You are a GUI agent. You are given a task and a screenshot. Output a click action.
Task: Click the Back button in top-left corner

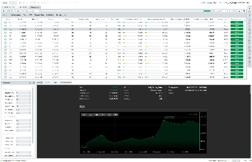(x=5, y=3)
